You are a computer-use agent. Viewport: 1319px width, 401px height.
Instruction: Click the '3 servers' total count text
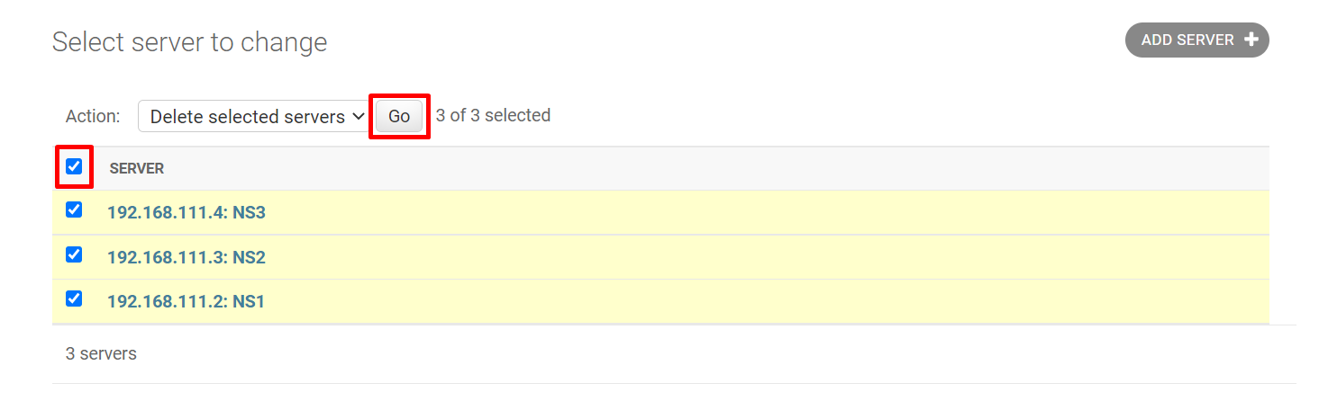101,354
